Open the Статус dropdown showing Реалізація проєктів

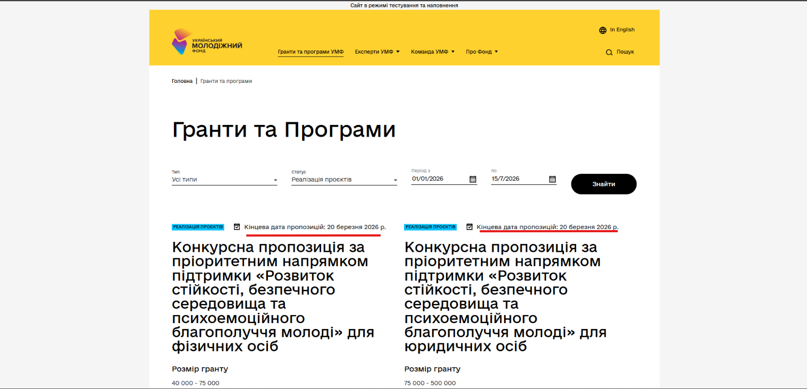pos(344,180)
